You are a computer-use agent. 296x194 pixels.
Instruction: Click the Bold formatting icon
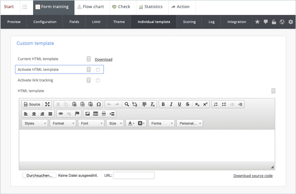pyautogui.click(x=163, y=104)
